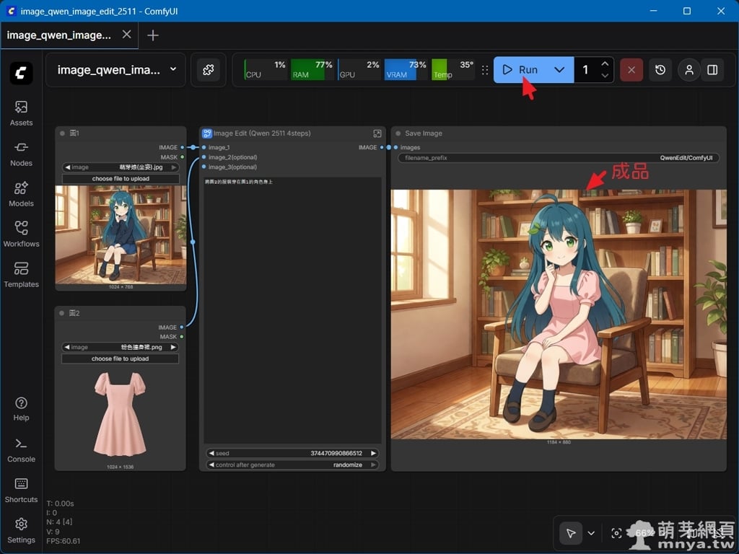Toggle collapse dot on Save Image node

(398, 133)
